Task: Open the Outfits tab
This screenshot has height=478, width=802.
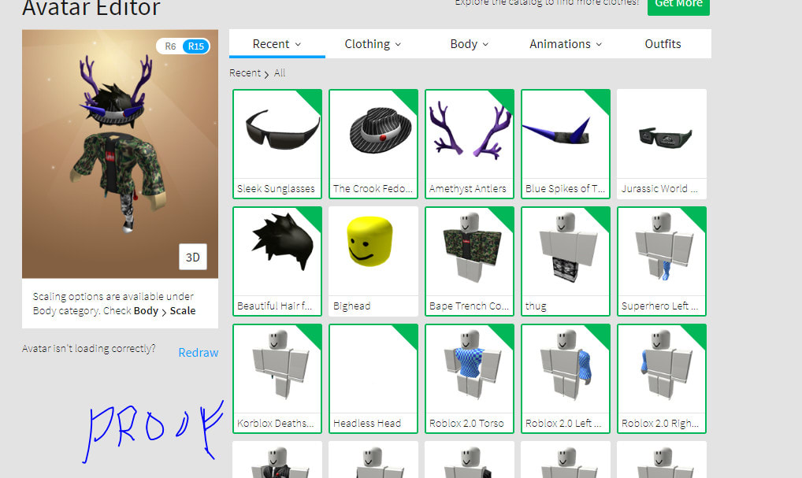Action: point(663,44)
